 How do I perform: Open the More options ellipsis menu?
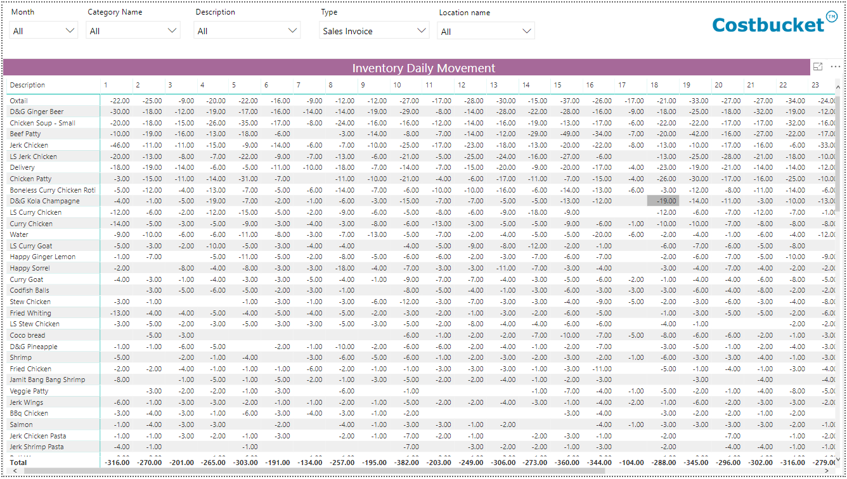click(835, 67)
